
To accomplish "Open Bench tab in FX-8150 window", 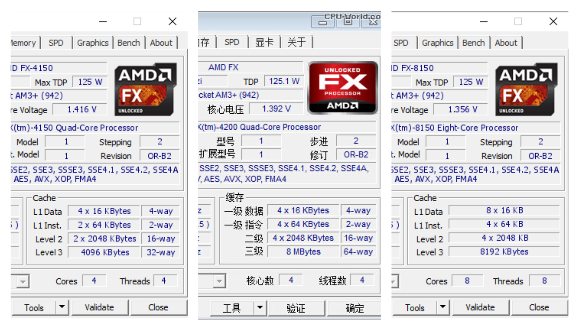I will pos(474,43).
